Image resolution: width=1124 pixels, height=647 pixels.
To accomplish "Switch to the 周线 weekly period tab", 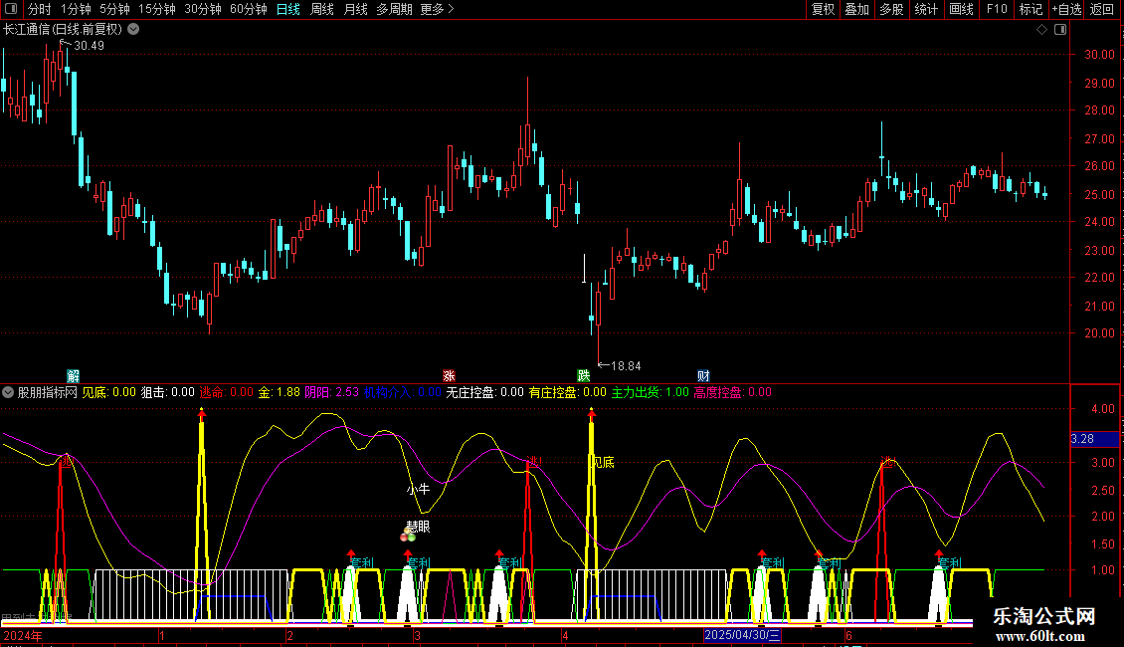I will pyautogui.click(x=322, y=9).
